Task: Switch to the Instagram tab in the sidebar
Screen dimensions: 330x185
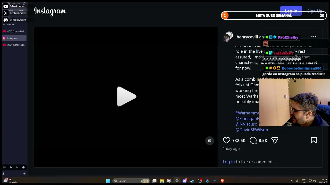Action: (14, 38)
